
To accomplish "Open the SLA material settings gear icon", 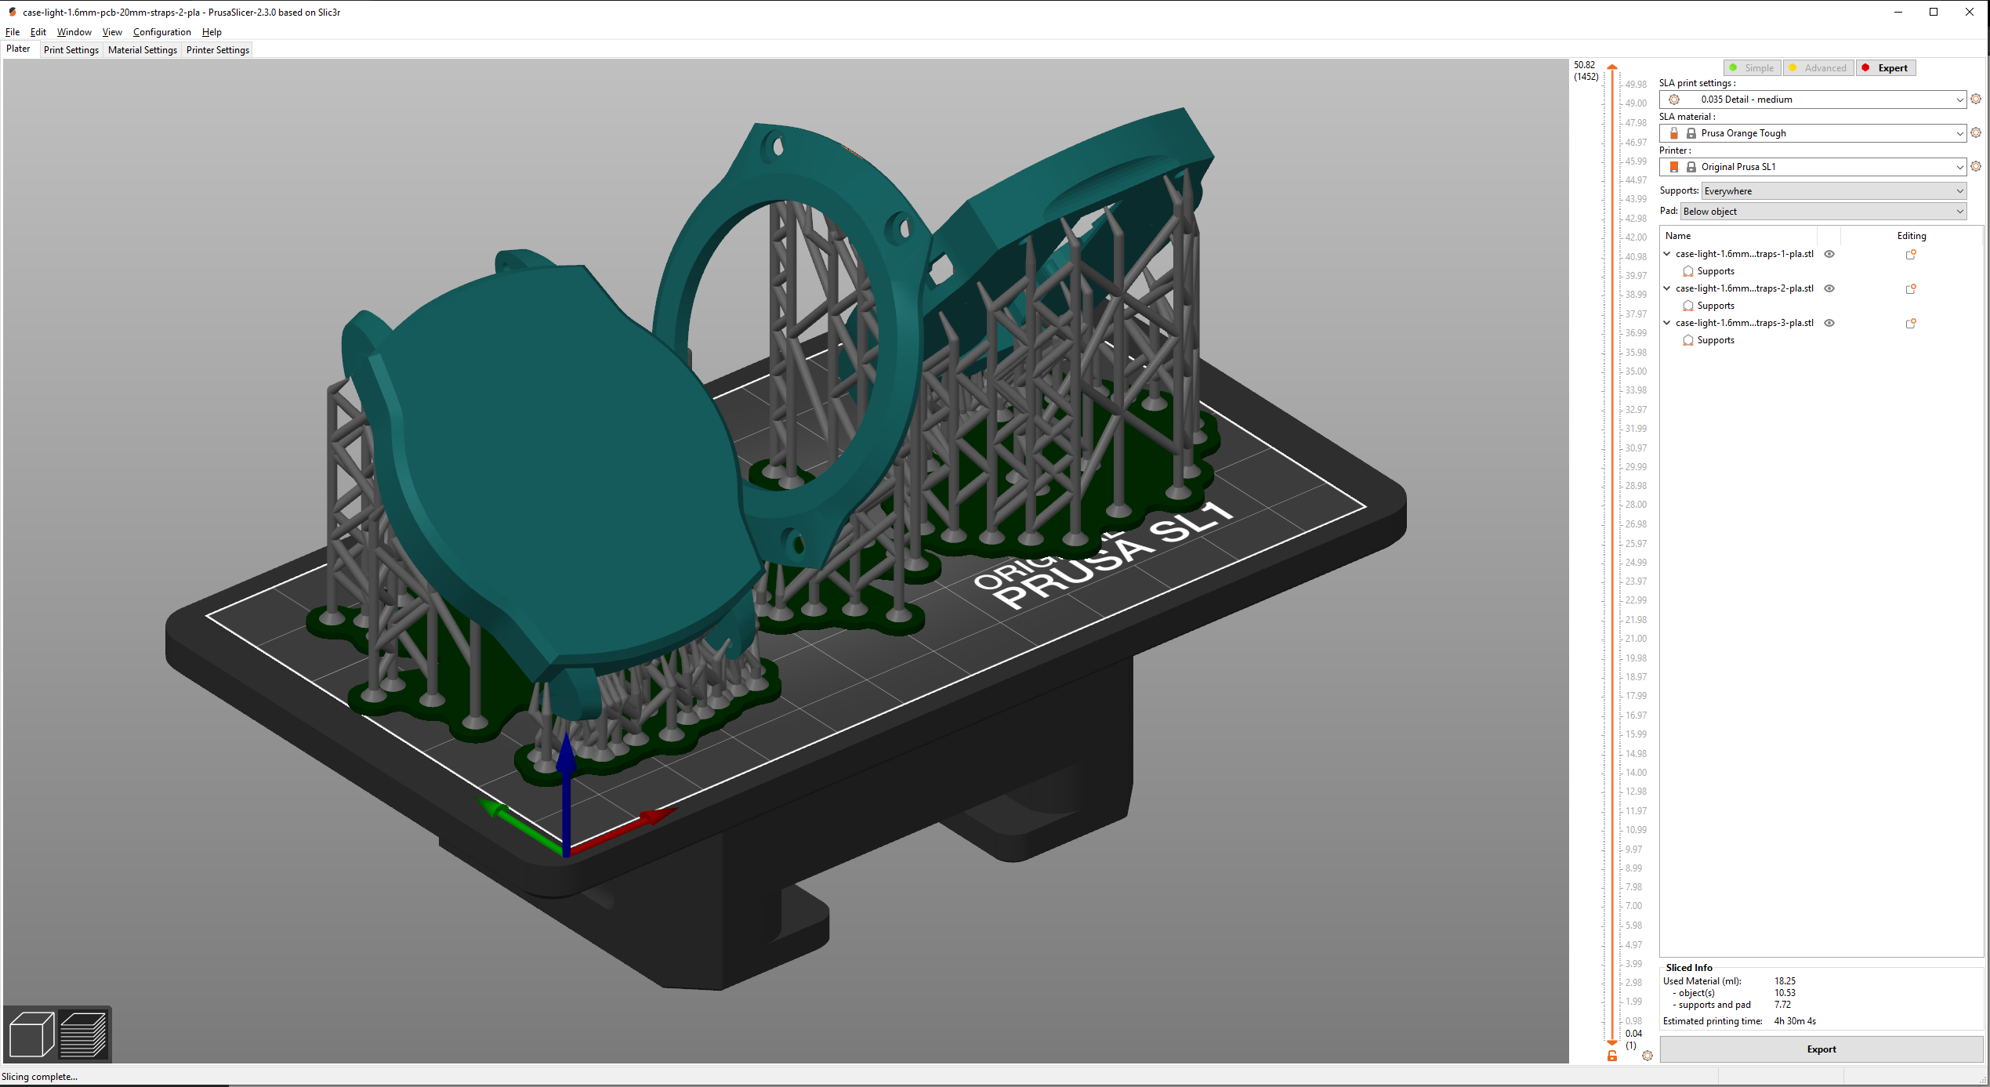I will tap(1976, 133).
